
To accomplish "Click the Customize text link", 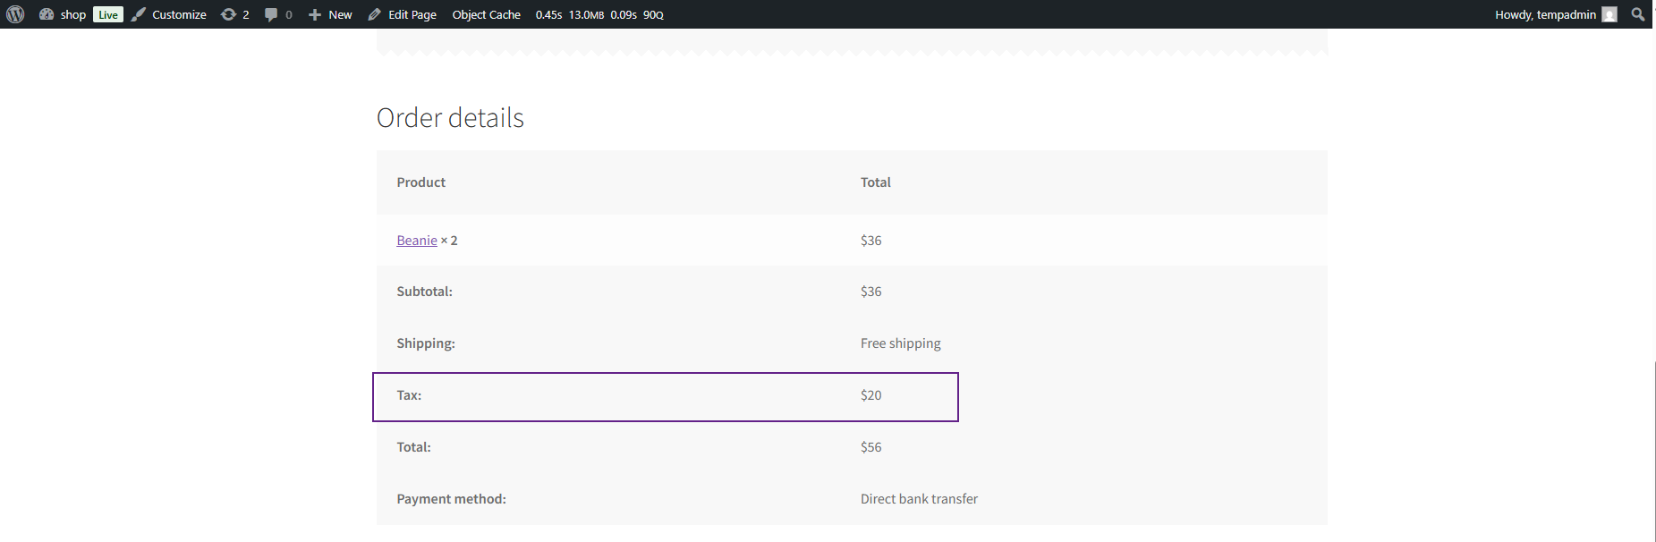I will coord(179,14).
